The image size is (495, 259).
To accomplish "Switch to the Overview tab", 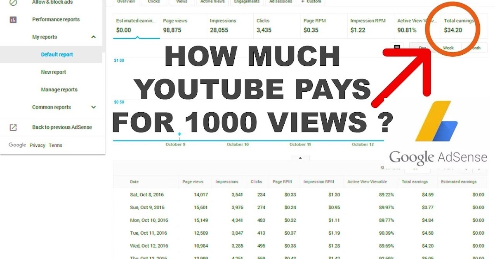I will click(x=126, y=2).
